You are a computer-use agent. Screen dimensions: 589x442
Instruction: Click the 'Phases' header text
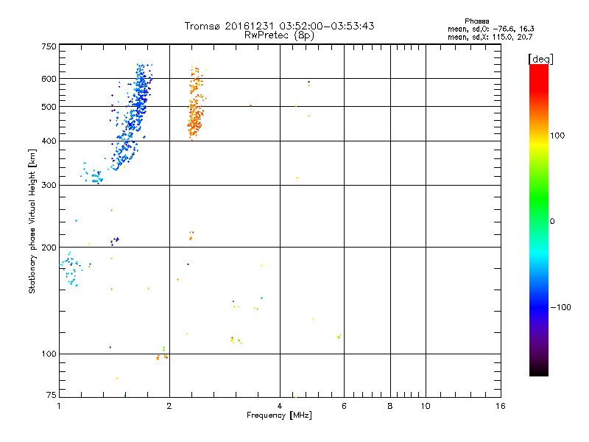477,21
